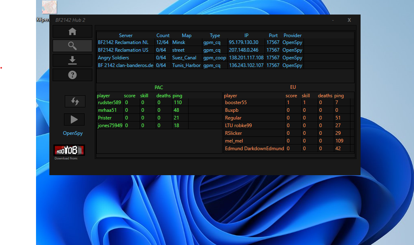Select EU player Regular
414x245 pixels.
pos(233,117)
